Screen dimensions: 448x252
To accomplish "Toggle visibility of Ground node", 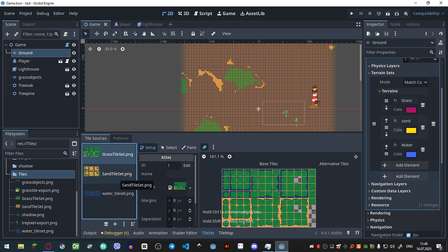I will (74, 53).
